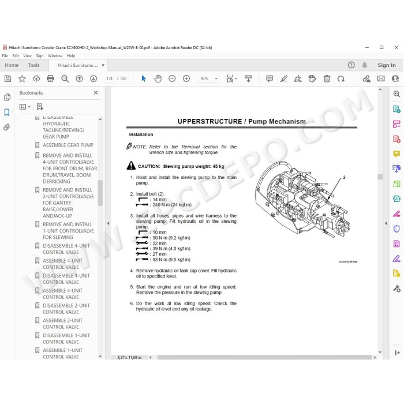Open the ASSEMBLE GEAR PUMP bookmark
Viewport: 404px width, 404px height.
tap(68, 145)
